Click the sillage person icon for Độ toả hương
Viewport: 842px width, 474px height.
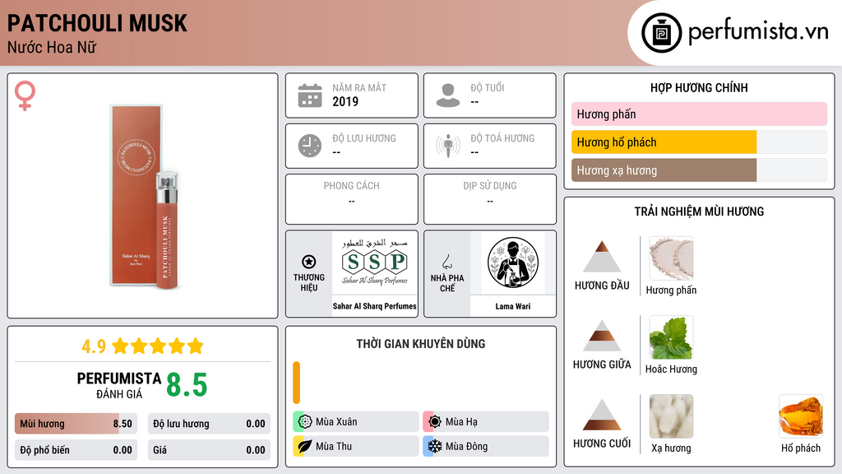pyautogui.click(x=448, y=146)
